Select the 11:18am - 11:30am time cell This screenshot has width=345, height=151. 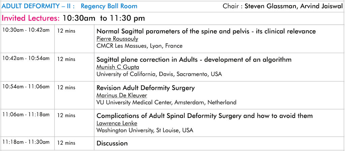coord(26,142)
